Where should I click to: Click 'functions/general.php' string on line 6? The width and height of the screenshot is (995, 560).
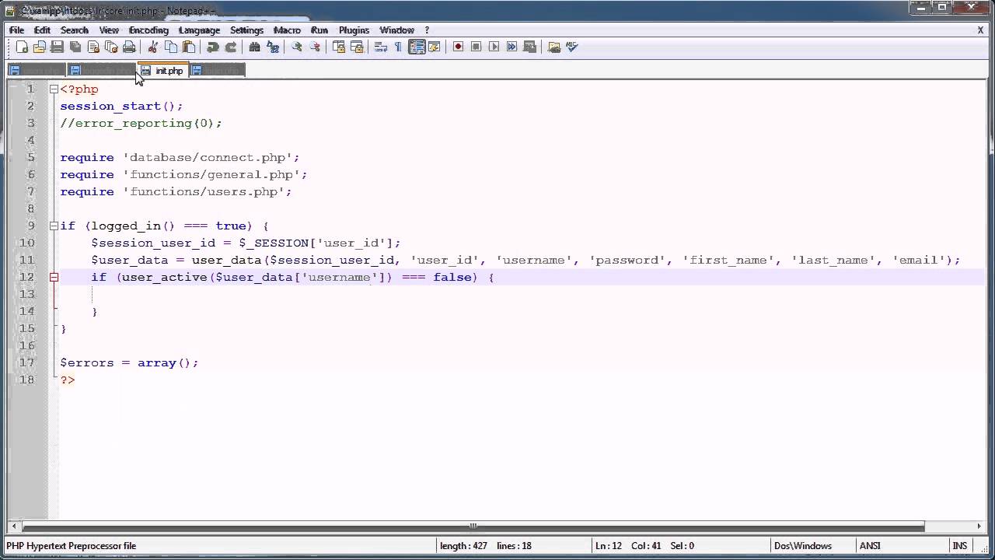[211, 175]
